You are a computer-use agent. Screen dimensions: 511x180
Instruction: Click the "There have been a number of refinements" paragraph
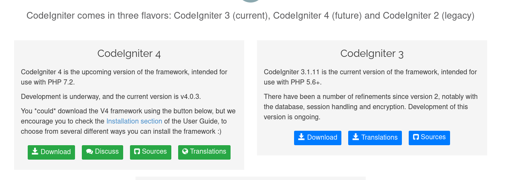(x=370, y=107)
